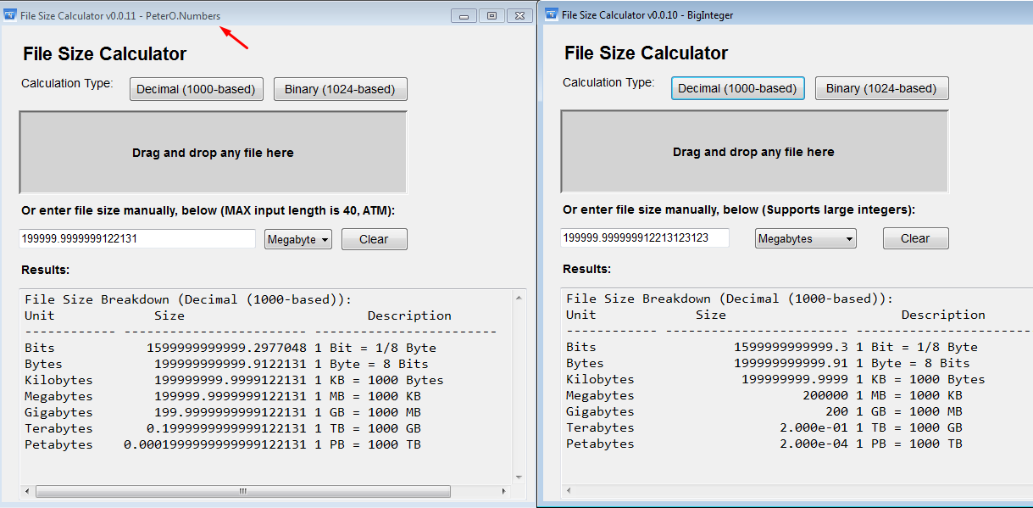Click the left scroll arrow in the BigInteger results
The height and width of the screenshot is (508, 1033).
[568, 490]
